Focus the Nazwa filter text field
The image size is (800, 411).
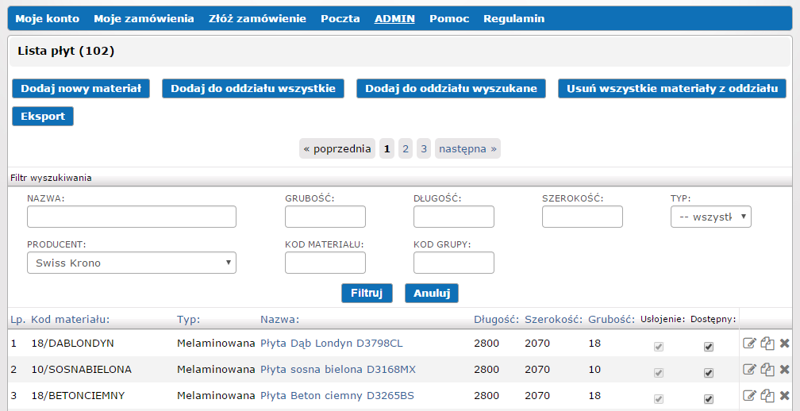pyautogui.click(x=132, y=217)
